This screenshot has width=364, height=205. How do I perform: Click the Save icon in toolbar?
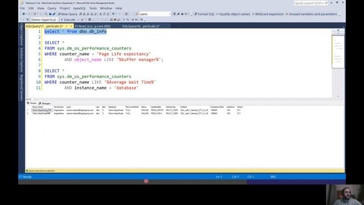coord(50,14)
